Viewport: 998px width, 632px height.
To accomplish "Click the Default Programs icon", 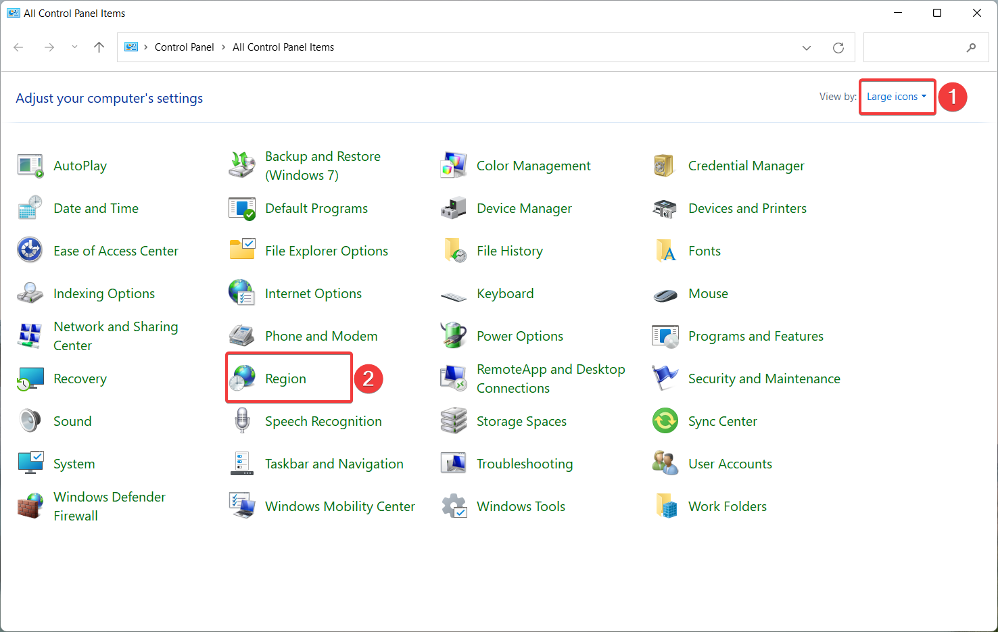I will [x=242, y=208].
